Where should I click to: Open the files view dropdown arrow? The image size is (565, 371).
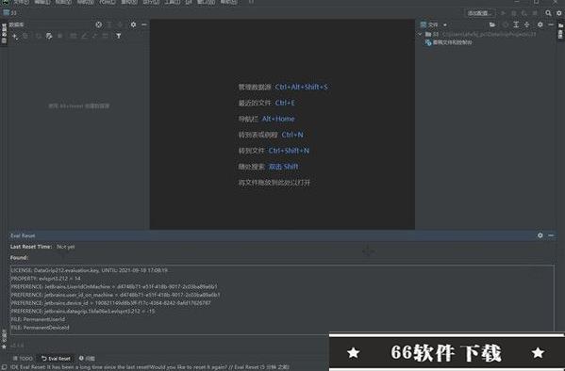point(445,24)
